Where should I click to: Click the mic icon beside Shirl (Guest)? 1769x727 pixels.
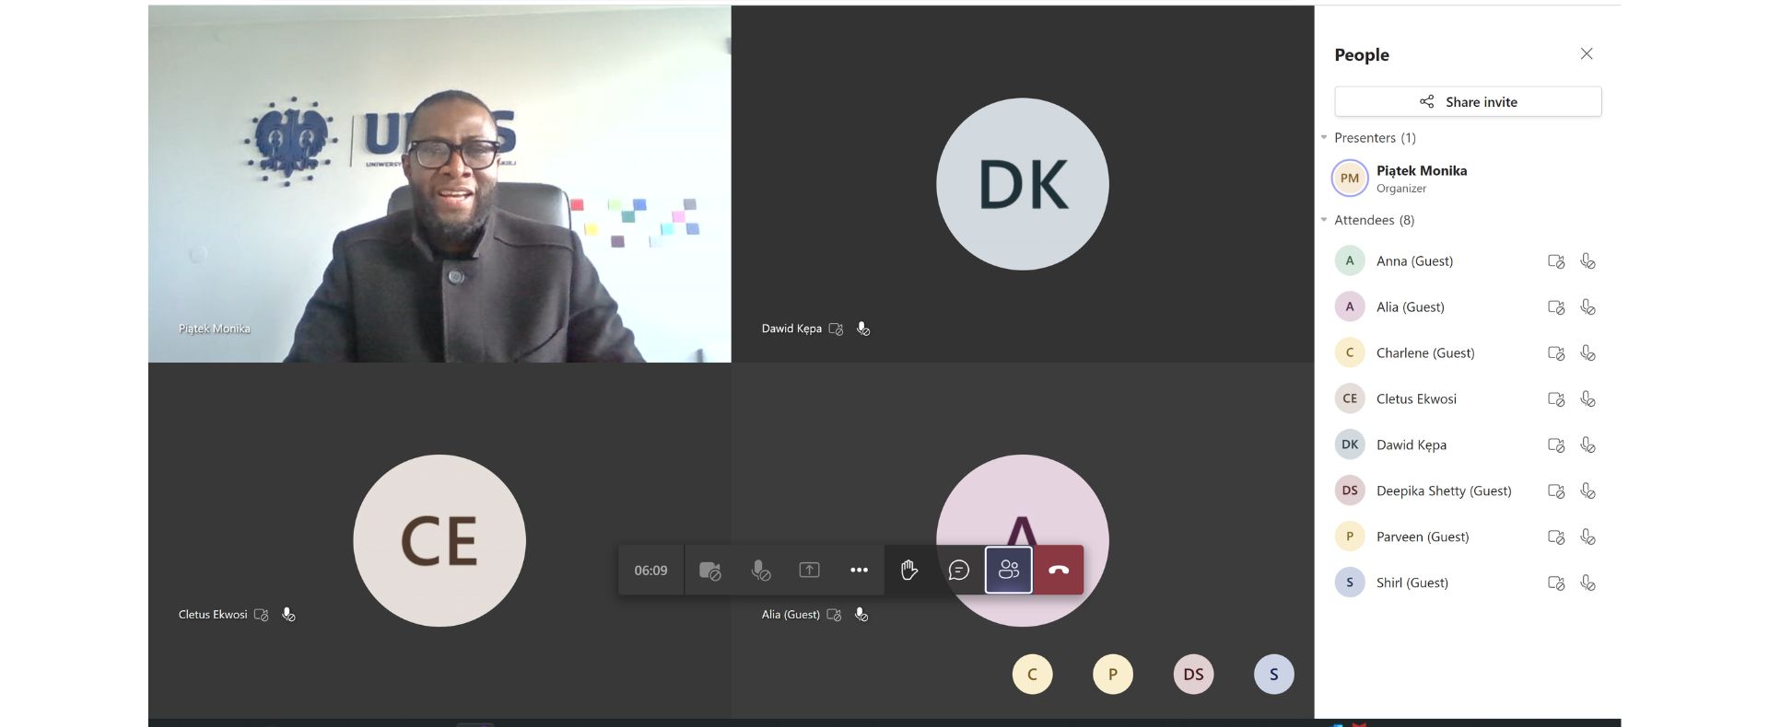click(x=1587, y=583)
